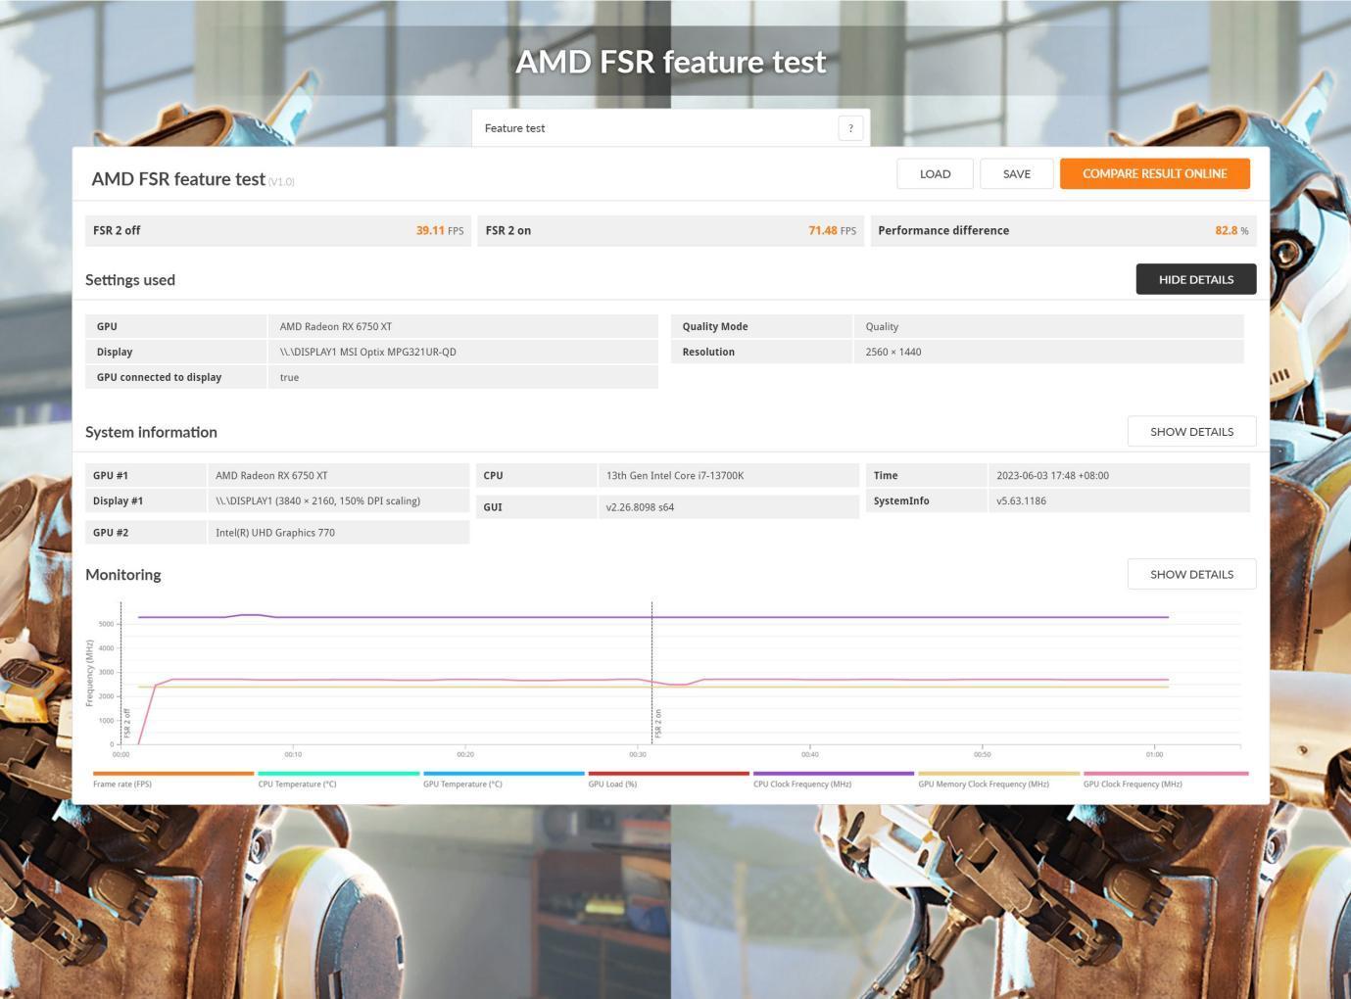Click HIDE DETAILS for Settings used
The width and height of the screenshot is (1351, 999).
pyautogui.click(x=1195, y=279)
